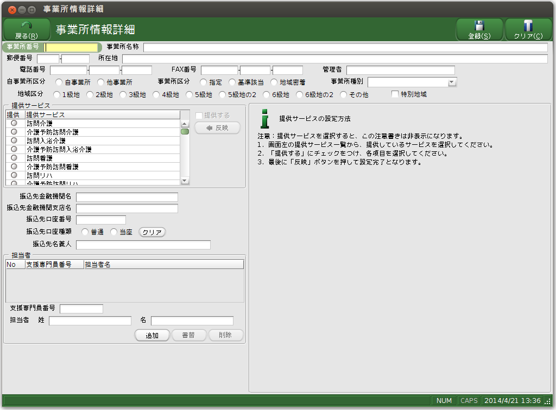Click the first 郵便番号 box
The width and height of the screenshot is (556, 410).
48,59
